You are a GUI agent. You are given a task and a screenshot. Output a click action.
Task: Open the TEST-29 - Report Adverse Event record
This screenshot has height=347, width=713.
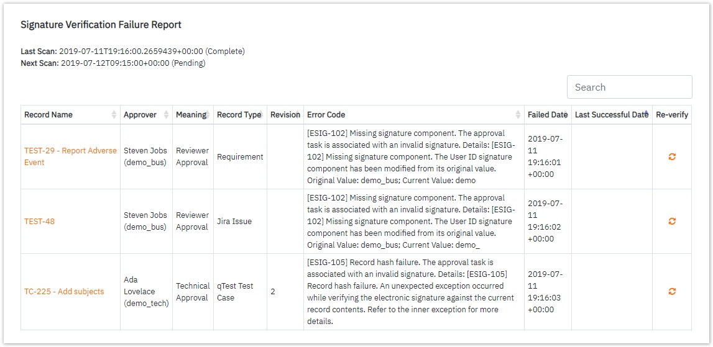click(x=70, y=156)
